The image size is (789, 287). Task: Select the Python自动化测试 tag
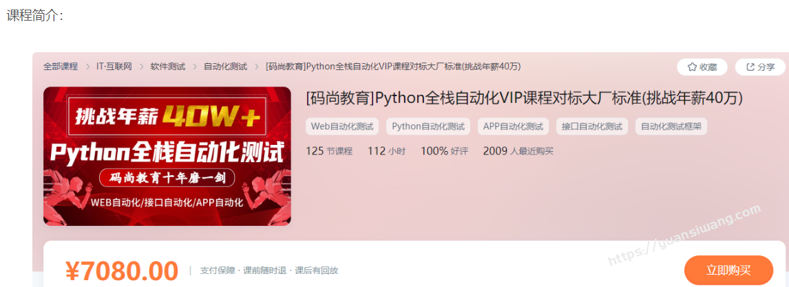point(428,126)
